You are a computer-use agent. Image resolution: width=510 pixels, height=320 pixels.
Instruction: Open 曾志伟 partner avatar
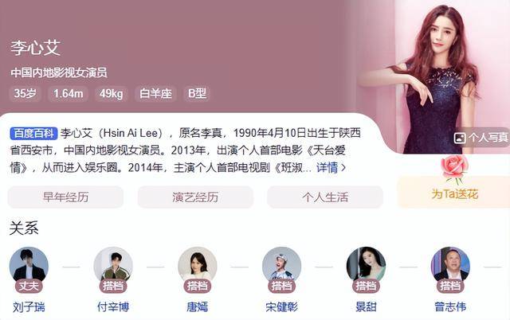450,267
